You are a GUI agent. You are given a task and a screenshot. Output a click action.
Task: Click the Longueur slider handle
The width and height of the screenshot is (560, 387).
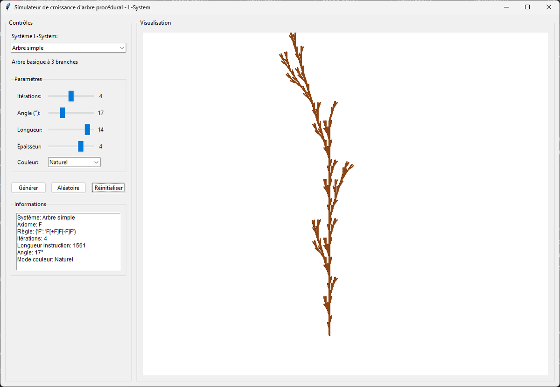pyautogui.click(x=87, y=129)
